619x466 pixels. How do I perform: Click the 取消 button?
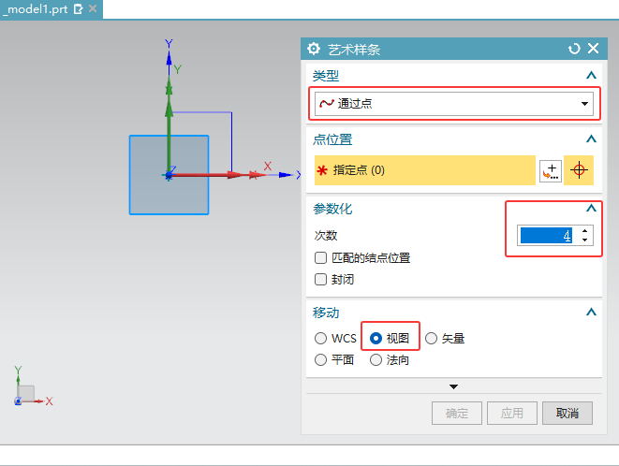tap(567, 413)
